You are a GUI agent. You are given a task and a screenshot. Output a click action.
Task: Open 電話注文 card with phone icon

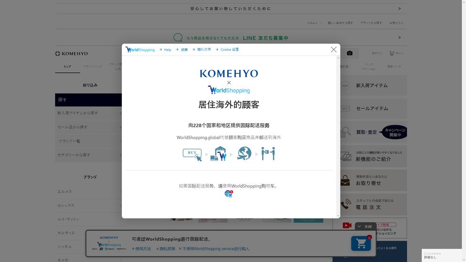coord(374,205)
